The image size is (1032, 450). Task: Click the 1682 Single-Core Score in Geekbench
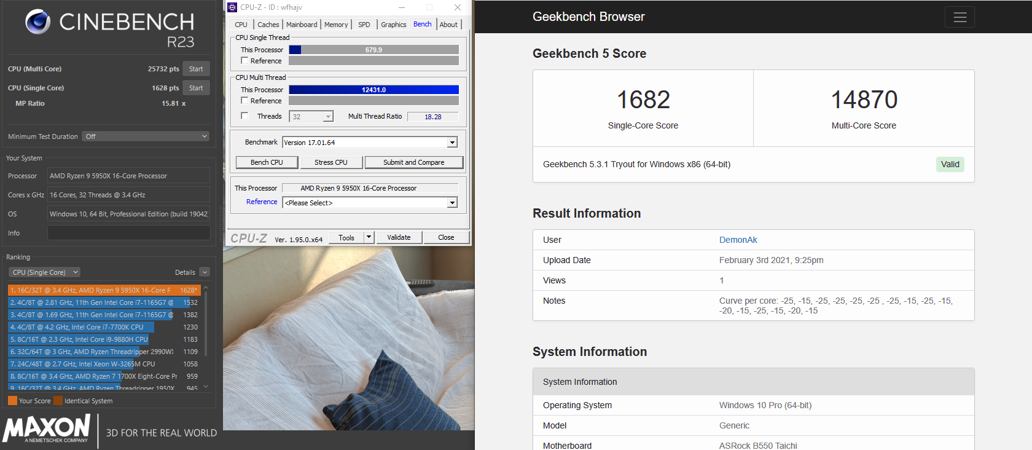click(x=643, y=100)
